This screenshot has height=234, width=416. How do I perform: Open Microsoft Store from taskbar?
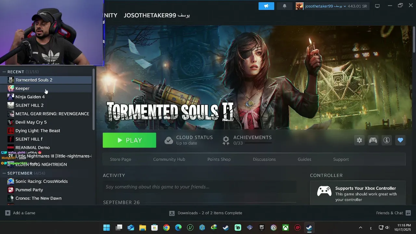pos(154,227)
